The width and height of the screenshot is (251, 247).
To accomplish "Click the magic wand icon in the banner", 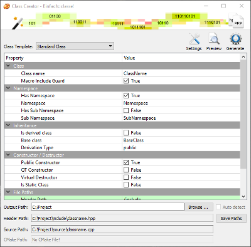I will pos(18,23).
